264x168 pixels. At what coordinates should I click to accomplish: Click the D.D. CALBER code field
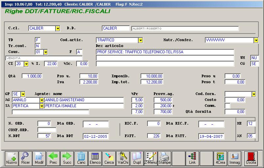pyautogui.click(x=116, y=28)
